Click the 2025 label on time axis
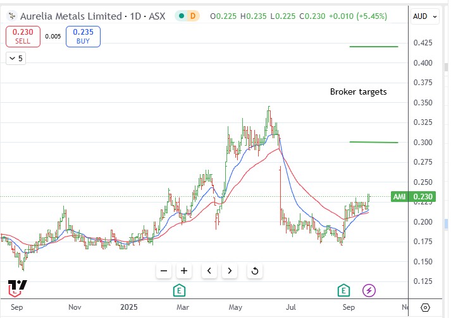The width and height of the screenshot is (451, 318). pos(129,307)
